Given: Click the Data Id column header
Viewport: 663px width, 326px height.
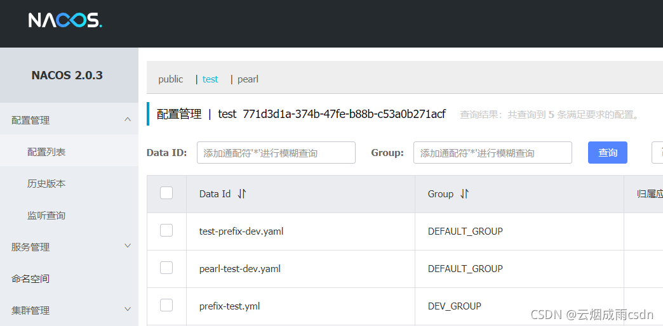Looking at the screenshot, I should pyautogui.click(x=215, y=194).
